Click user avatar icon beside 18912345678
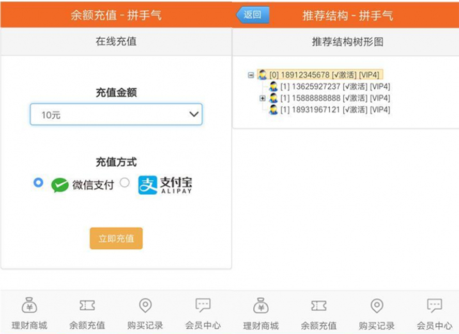This screenshot has height=334, width=459. (262, 75)
